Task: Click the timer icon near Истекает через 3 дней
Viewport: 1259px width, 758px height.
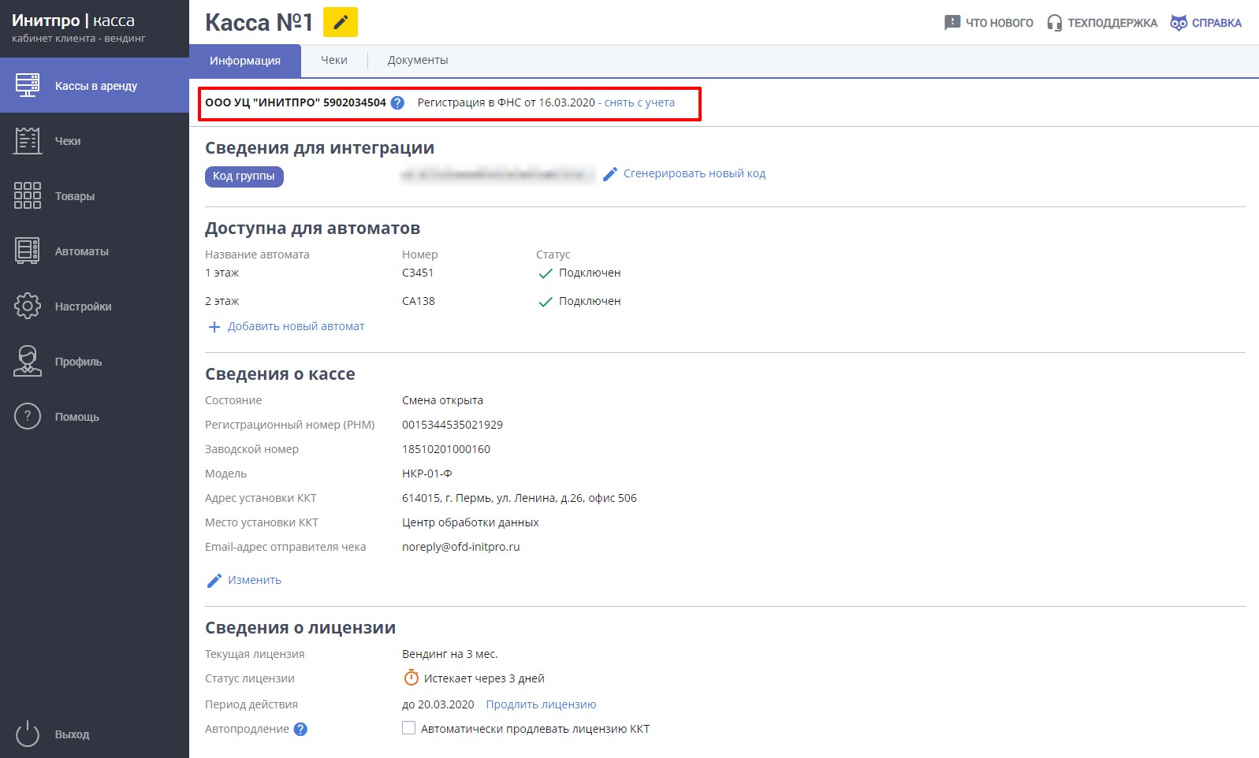Action: coord(411,678)
